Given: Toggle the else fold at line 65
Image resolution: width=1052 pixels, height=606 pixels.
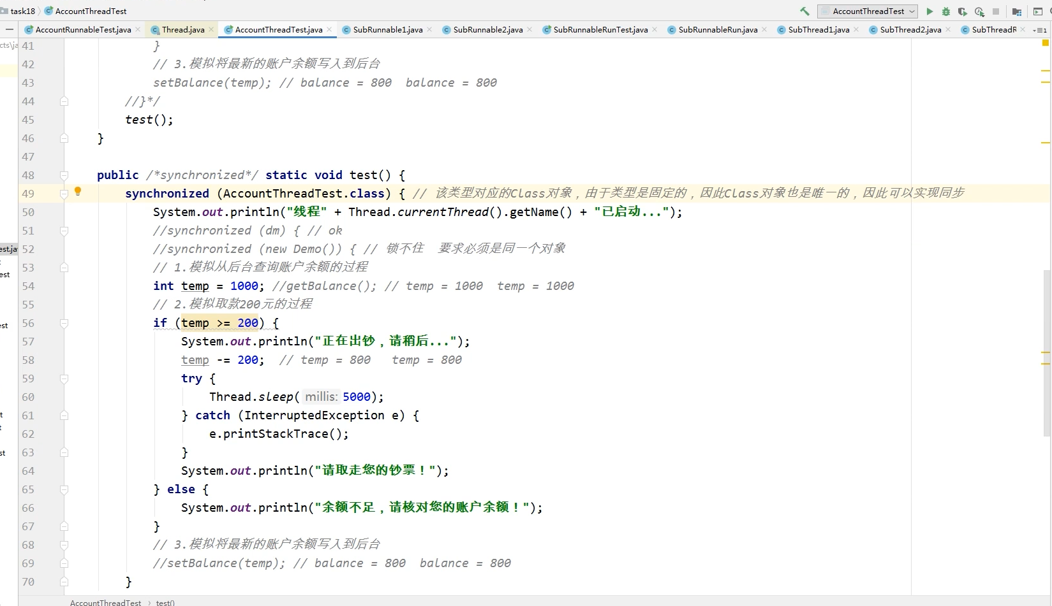Looking at the screenshot, I should pos(64,489).
